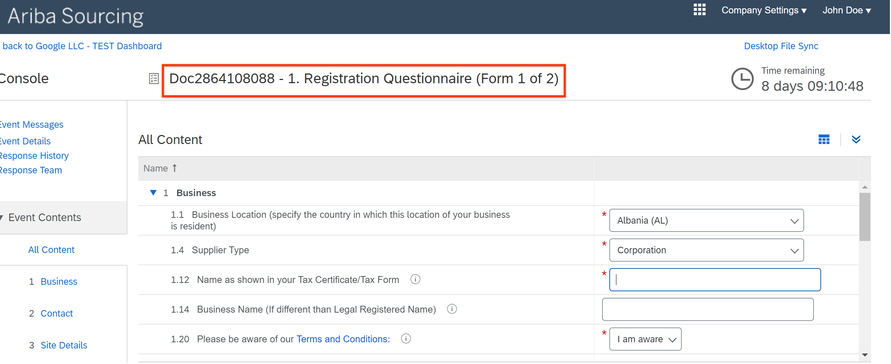Click info icon beside Terms and Conditions question
This screenshot has width=891, height=364.
(405, 339)
